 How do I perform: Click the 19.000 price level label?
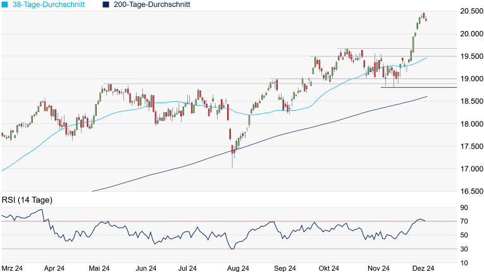click(x=471, y=79)
